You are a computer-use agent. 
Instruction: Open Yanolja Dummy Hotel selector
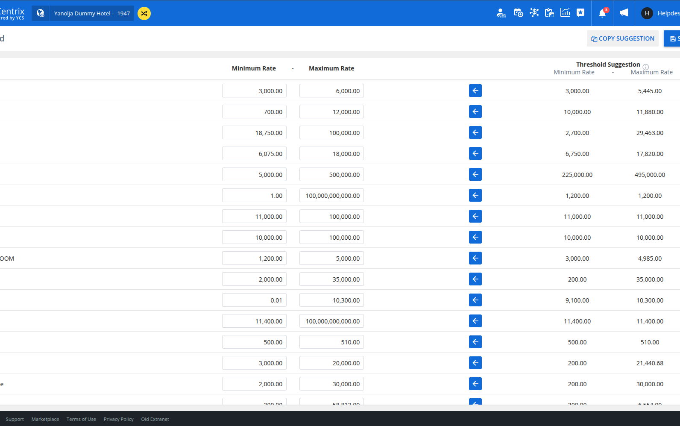coord(92,13)
